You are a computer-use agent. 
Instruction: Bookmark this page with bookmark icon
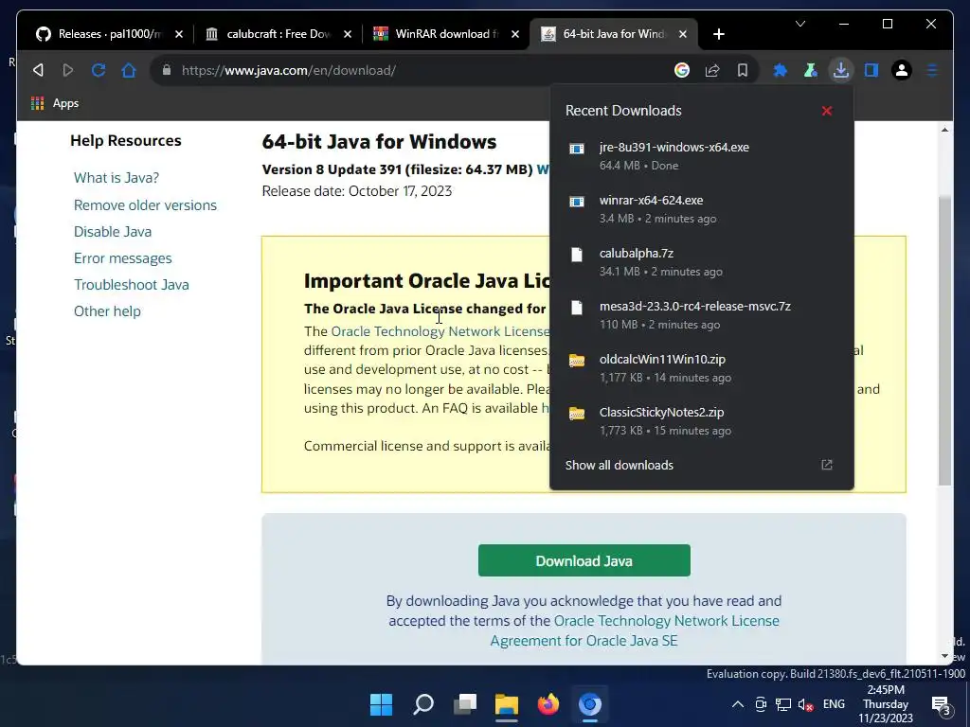743,70
